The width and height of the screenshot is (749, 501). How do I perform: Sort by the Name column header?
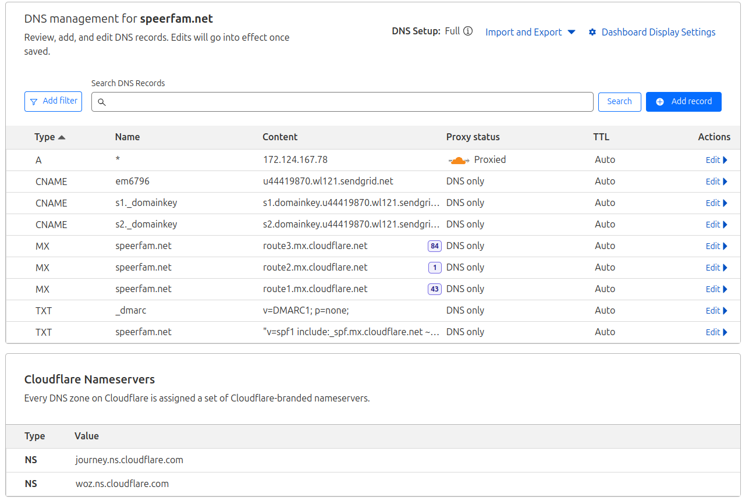pyautogui.click(x=127, y=137)
